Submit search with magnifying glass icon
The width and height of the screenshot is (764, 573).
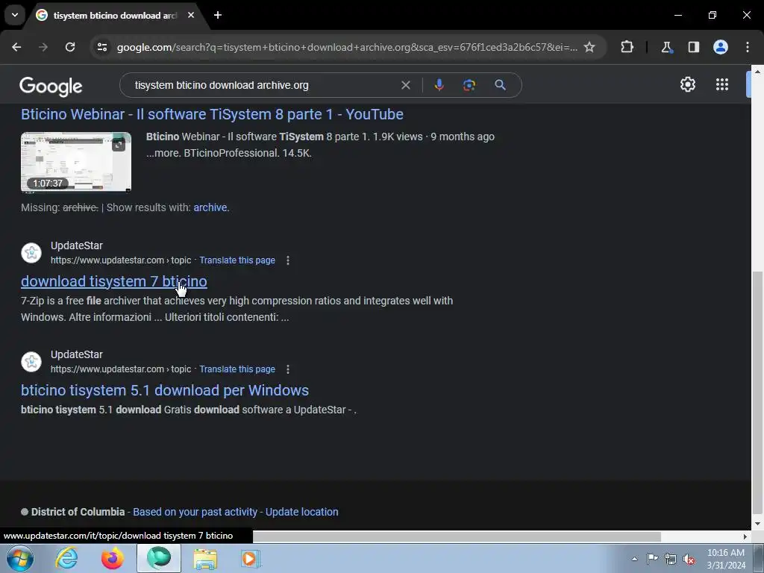tap(500, 85)
